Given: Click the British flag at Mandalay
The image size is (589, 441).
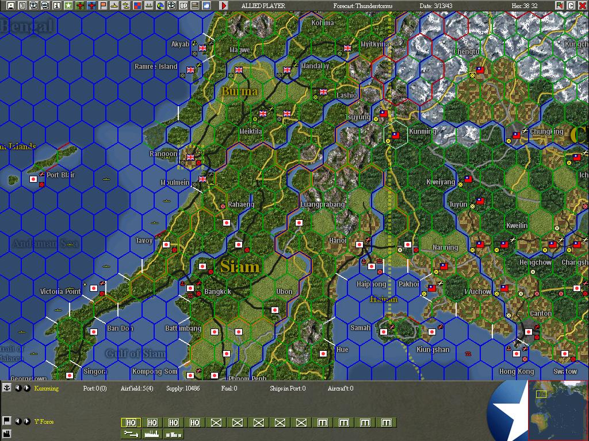Looking at the screenshot, I should pos(287,69).
